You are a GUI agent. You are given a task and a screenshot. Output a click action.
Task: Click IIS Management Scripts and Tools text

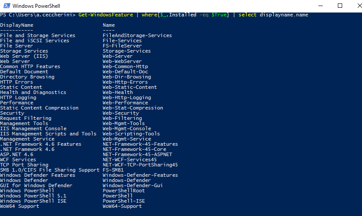tap(48, 134)
